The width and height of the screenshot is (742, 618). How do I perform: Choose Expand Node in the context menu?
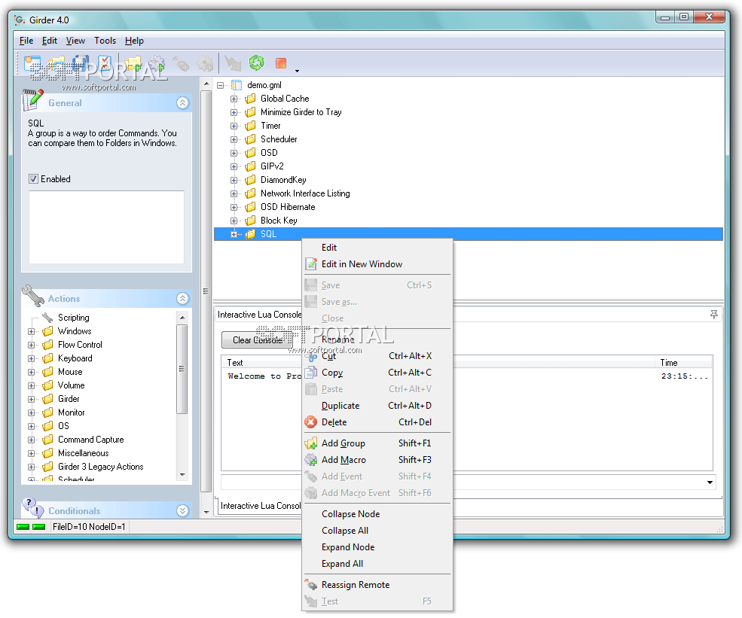377,547
